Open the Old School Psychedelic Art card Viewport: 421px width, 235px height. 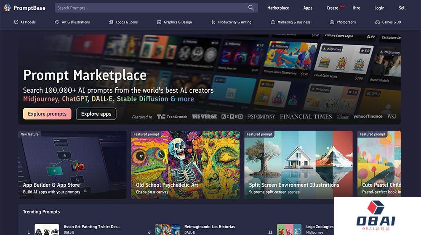coord(185,165)
